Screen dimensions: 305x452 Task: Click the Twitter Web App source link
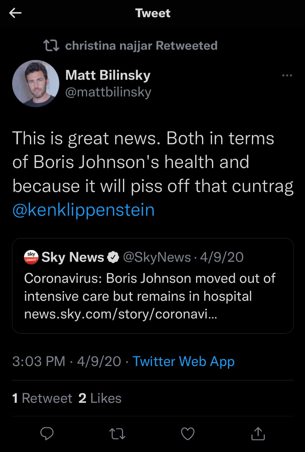coord(184,361)
